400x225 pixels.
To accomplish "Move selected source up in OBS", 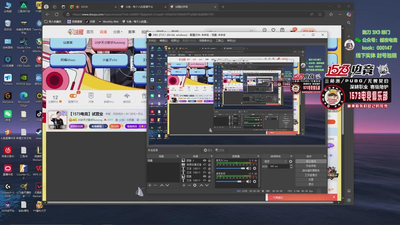I will point(201,185).
